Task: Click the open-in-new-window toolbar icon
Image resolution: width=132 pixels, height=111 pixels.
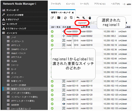Action: pyautogui.click(x=52, y=18)
